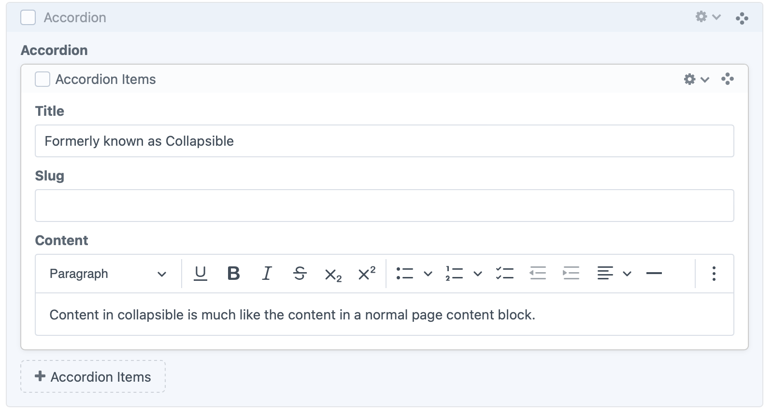Apply italic formatting to content

(x=267, y=274)
